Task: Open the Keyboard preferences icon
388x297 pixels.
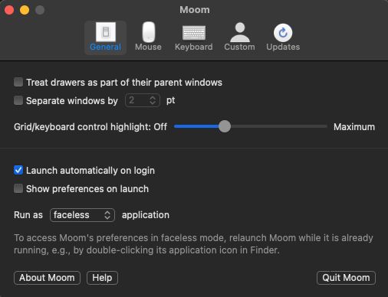Action: [x=194, y=33]
